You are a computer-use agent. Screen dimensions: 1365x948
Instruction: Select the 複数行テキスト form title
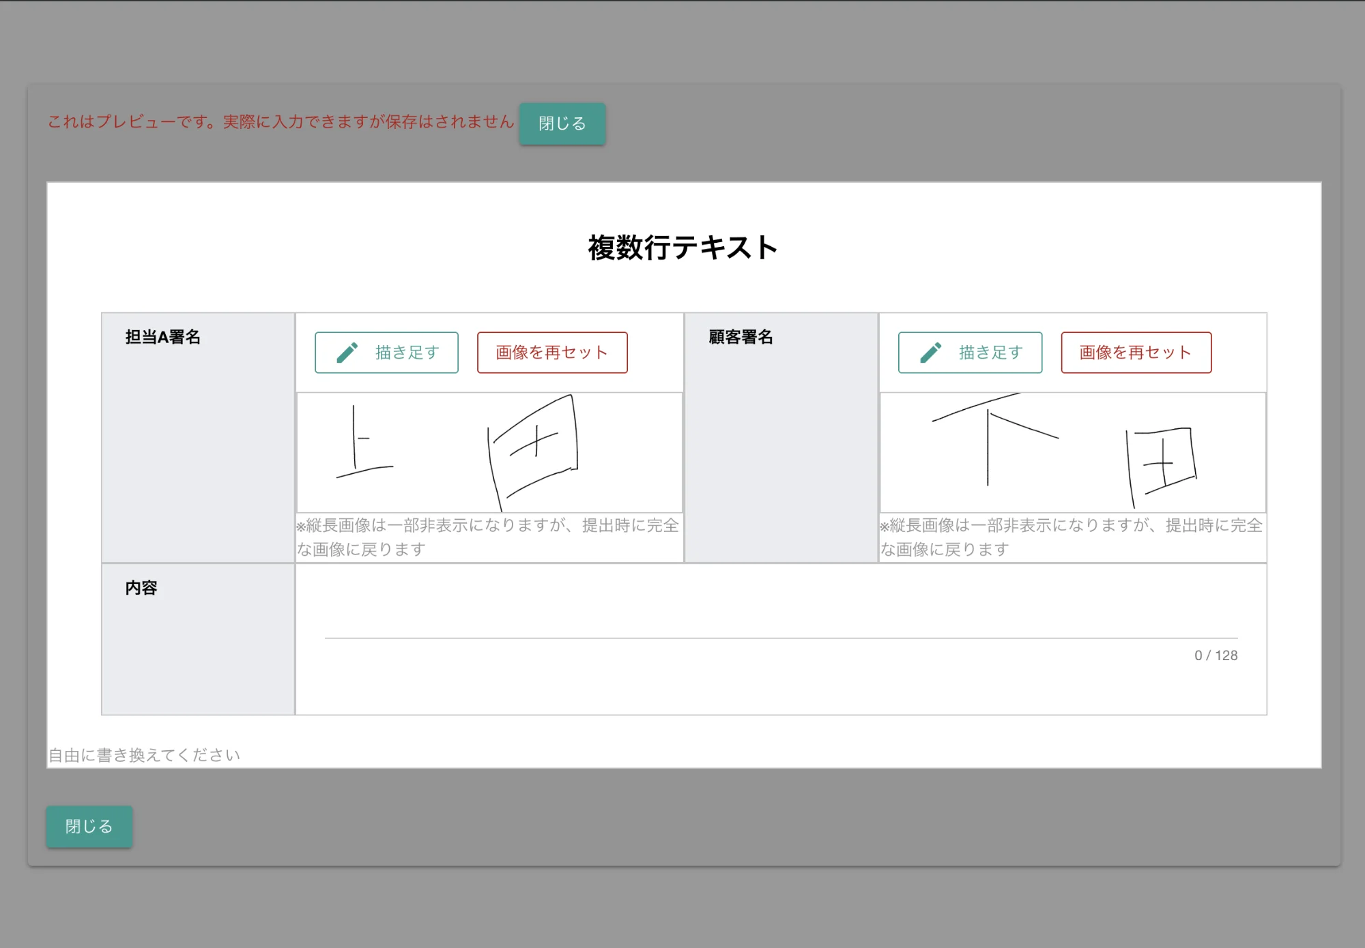[x=682, y=248]
